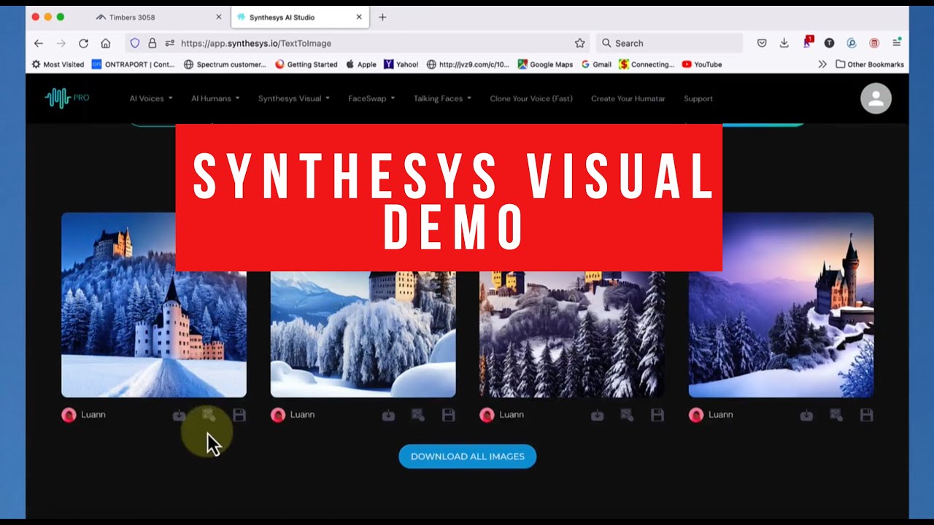
Task: Click the download icon under the third forest image
Action: coord(597,415)
